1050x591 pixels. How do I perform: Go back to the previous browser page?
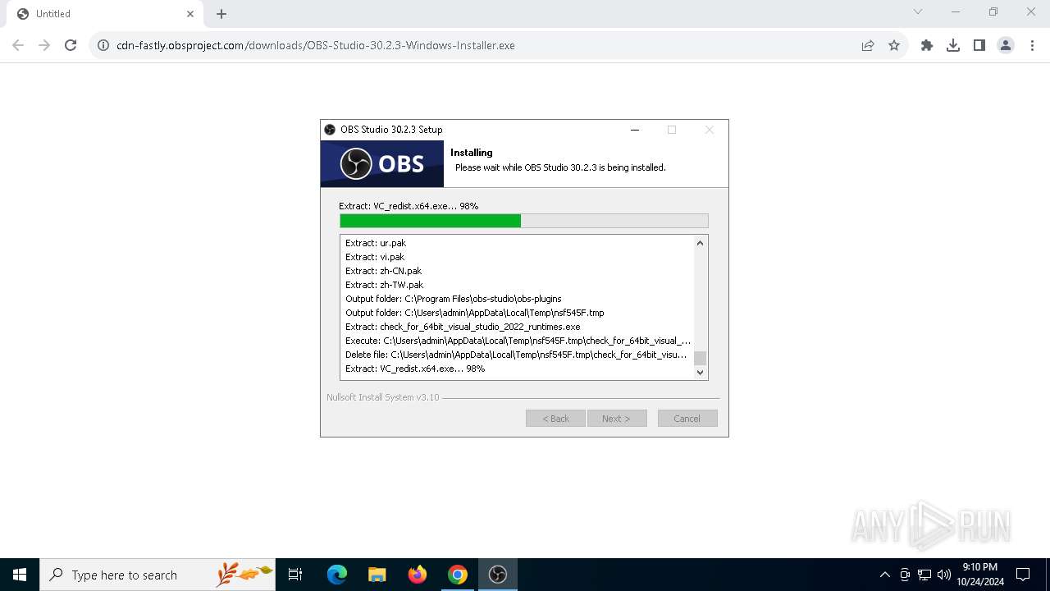[x=18, y=45]
